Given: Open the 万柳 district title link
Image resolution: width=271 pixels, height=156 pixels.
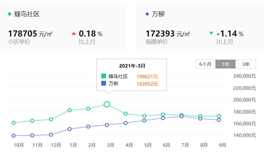Looking at the screenshot, I should [158, 14].
